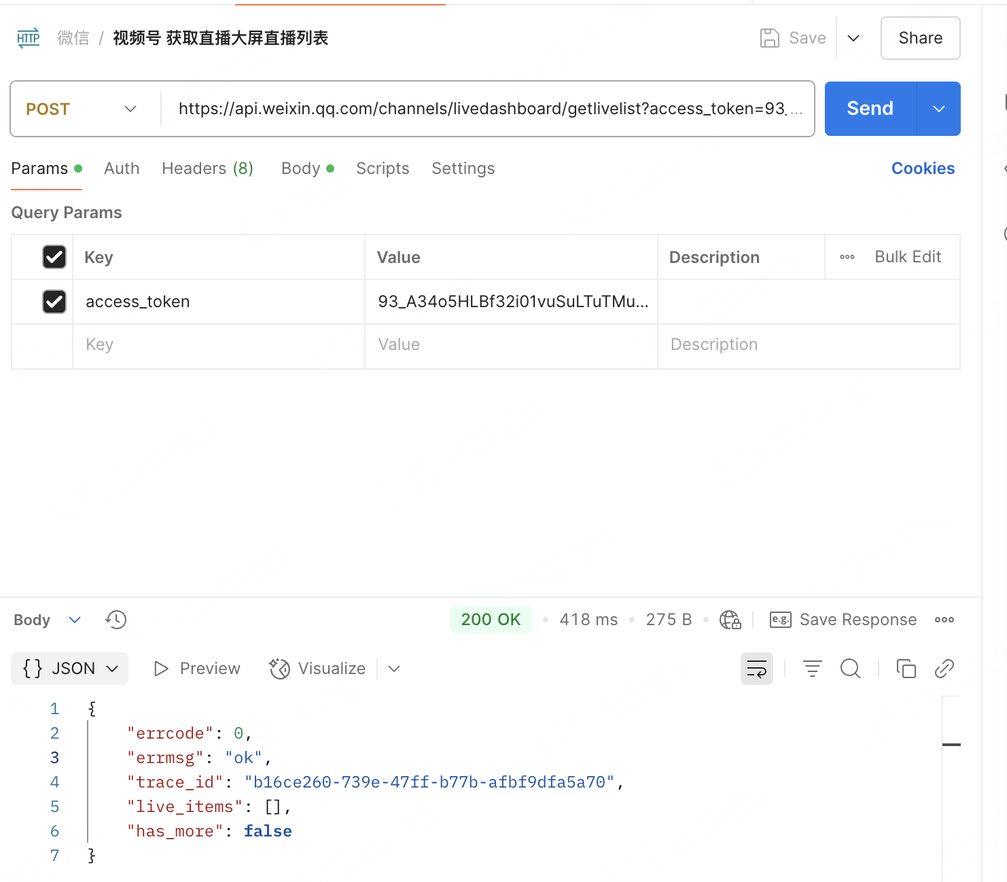Viewport: 1007px width, 882px height.
Task: Open response more options dots
Action: click(944, 620)
